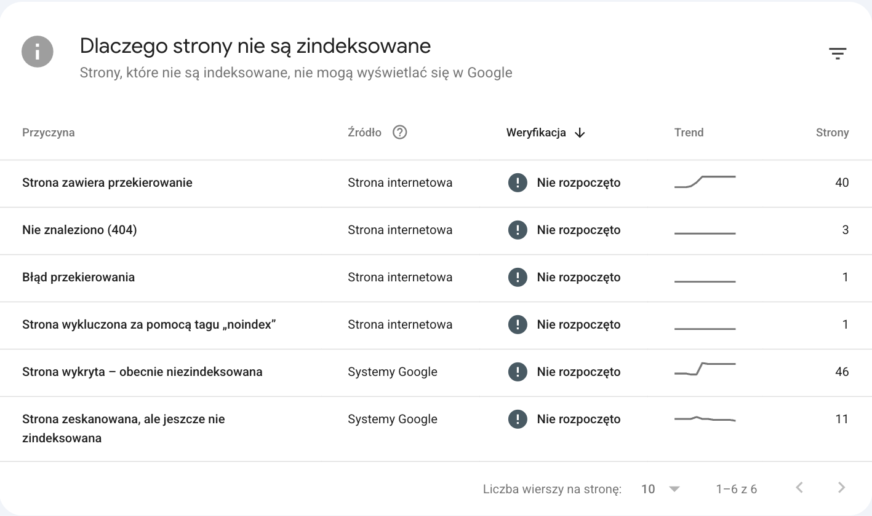
Task: Click warning icon in 'Strona zeskanowana' row
Action: (518, 419)
